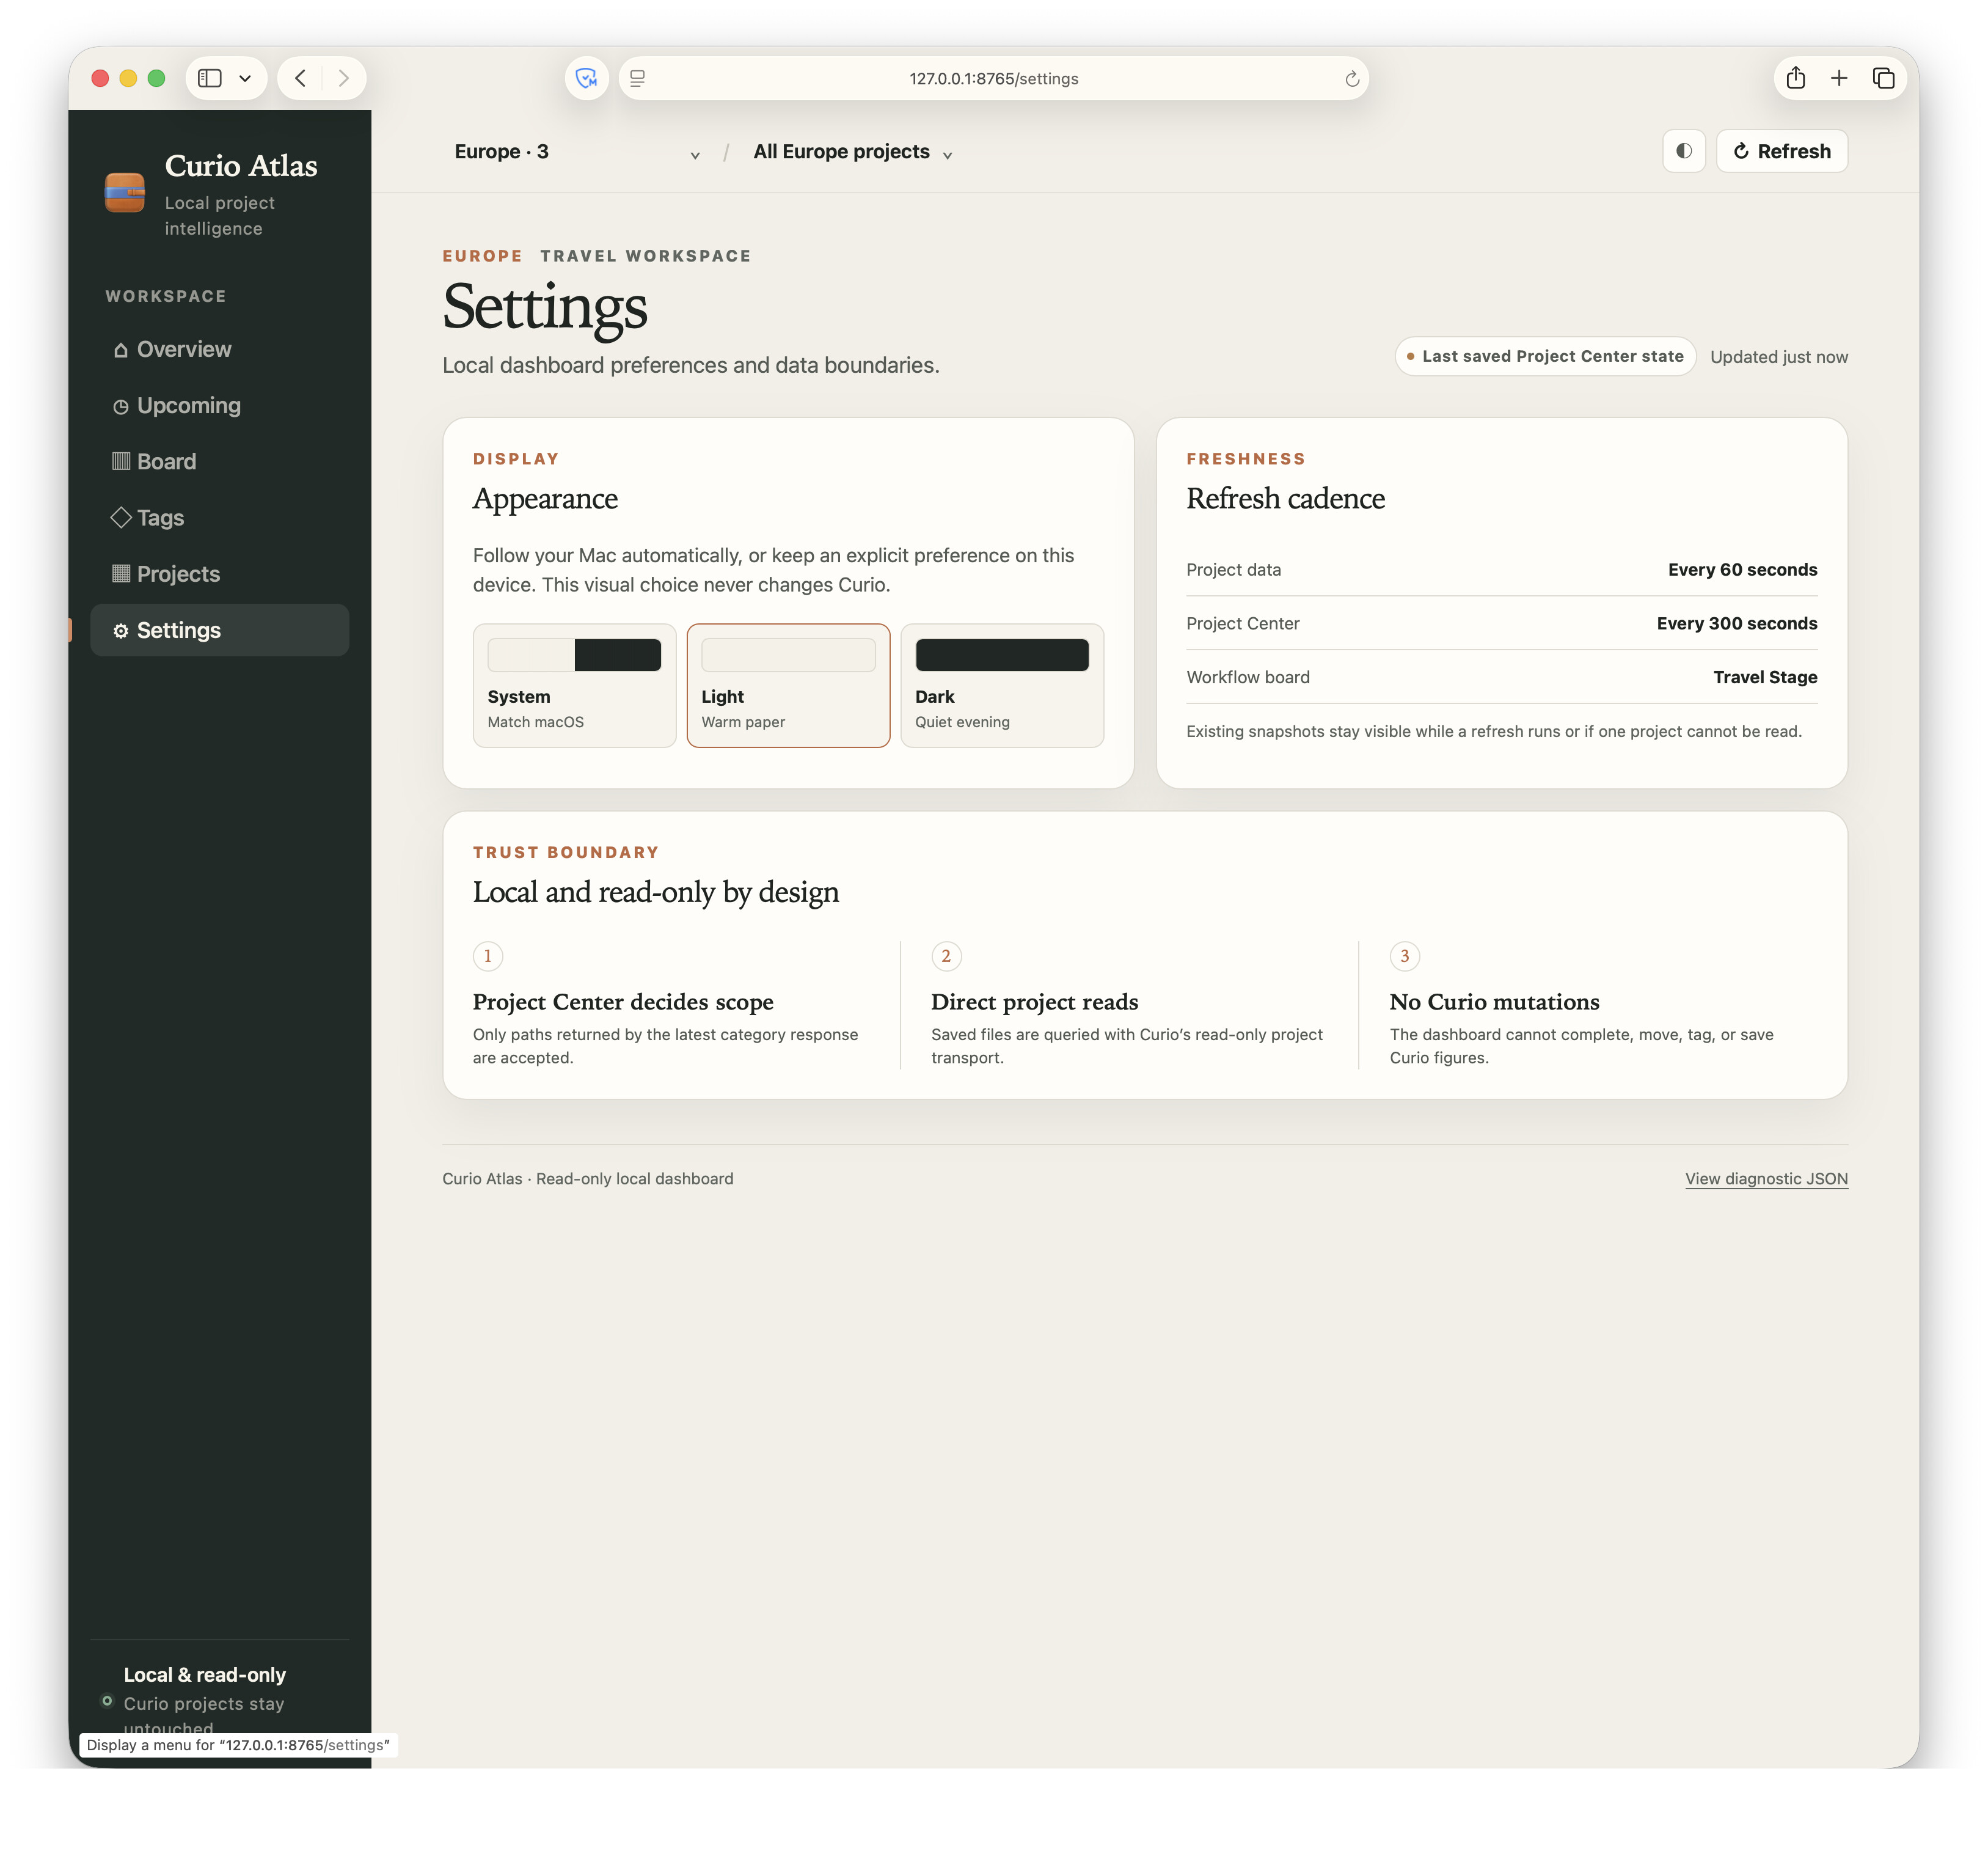Open a new tab with plus icon
This screenshot has height=1859, width=1988.
1839,78
